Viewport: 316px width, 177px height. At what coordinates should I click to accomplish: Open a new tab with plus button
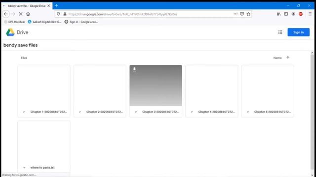(56, 5)
